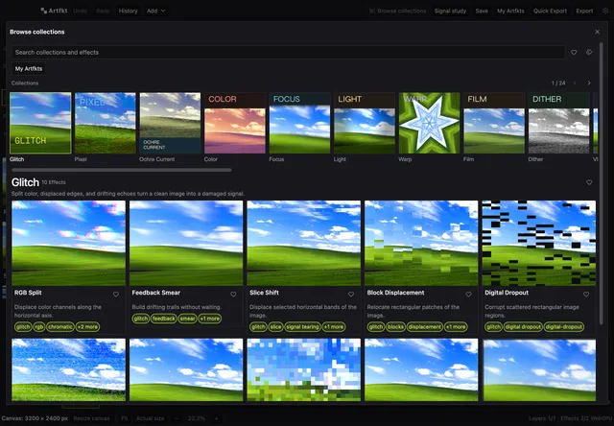Go to previous collections page arrow
This screenshot has width=614, height=426.
(x=575, y=83)
